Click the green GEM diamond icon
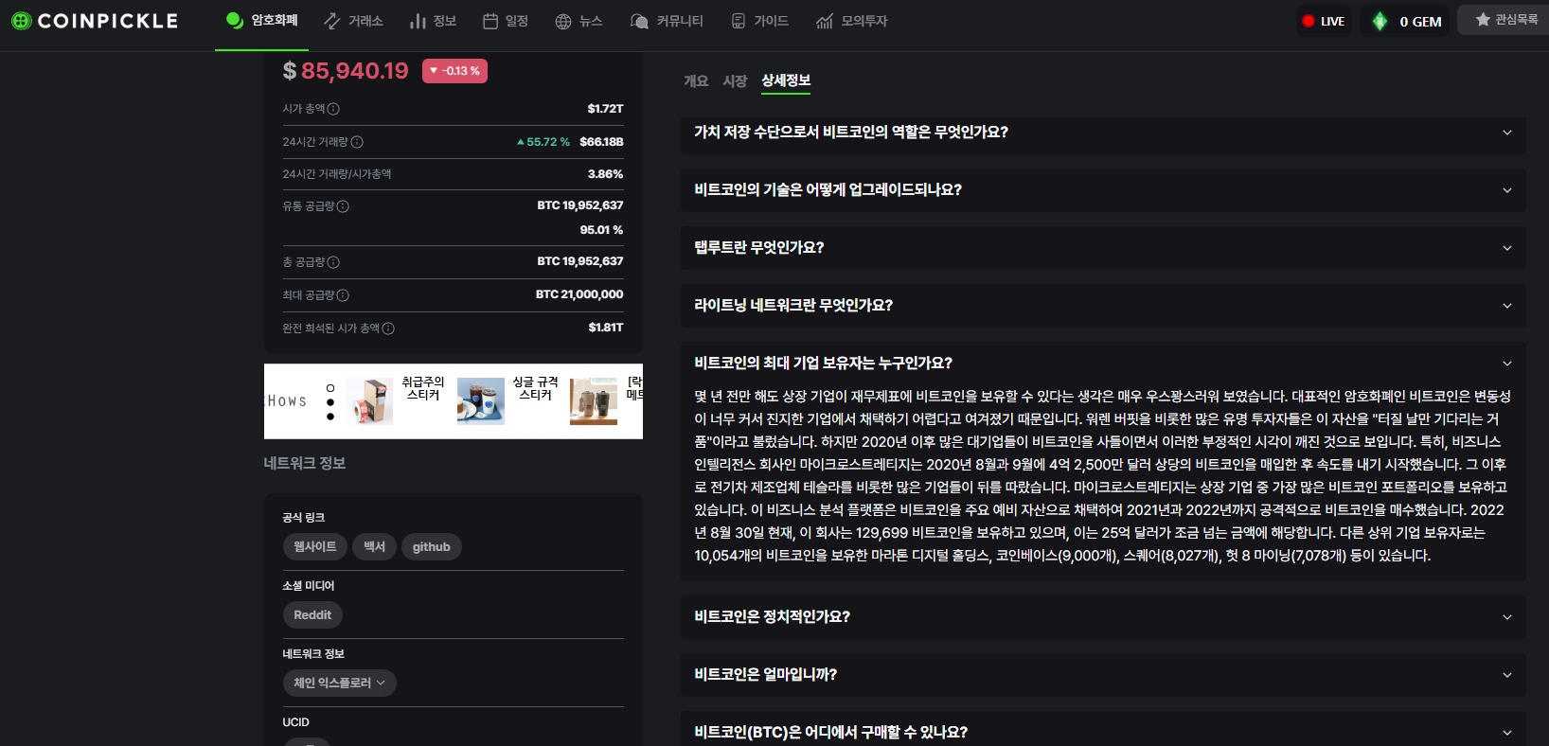Image resolution: width=1549 pixels, height=746 pixels. point(1380,21)
